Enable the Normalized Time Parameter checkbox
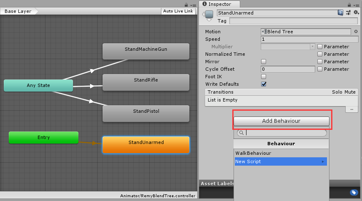The image size is (362, 201). pos(320,54)
